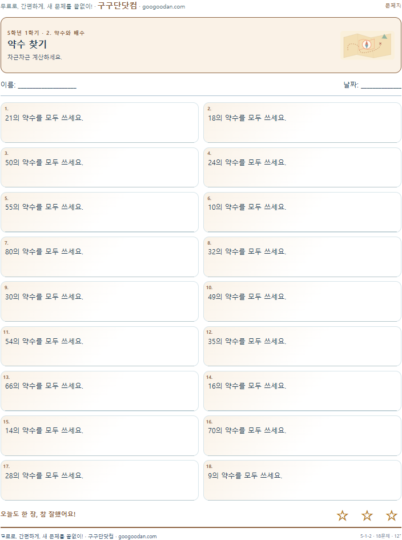This screenshot has width=402, height=540.
Task: Select problem 14 box about 16의 약수
Action: [x=302, y=391]
